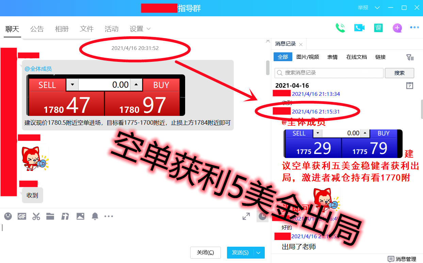423x263 pixels.
Task: Toggle the message history clock icon
Action: pyautogui.click(x=262, y=216)
